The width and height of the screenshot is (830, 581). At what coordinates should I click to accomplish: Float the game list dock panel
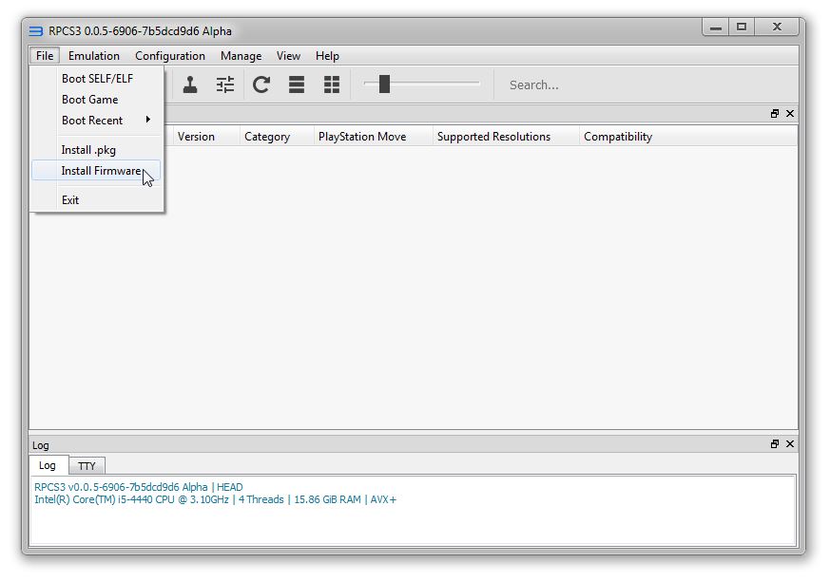pyautogui.click(x=775, y=113)
